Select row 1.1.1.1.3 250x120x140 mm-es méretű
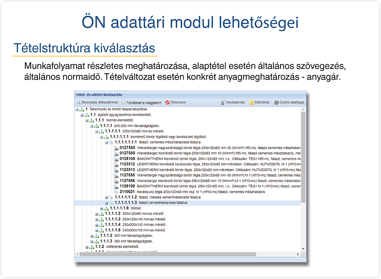Image resolution: width=381 pixels, height=279 pixels. tap(135, 219)
